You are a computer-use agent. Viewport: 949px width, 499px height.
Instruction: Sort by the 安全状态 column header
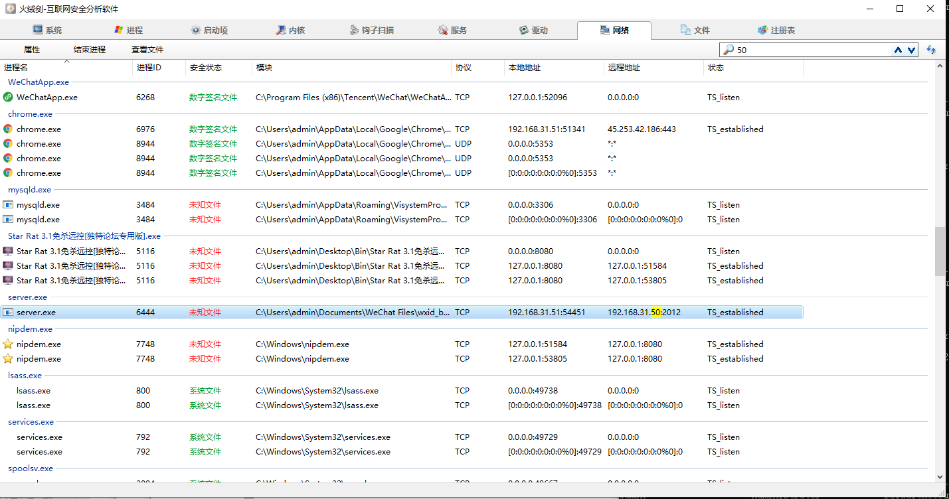coord(219,68)
